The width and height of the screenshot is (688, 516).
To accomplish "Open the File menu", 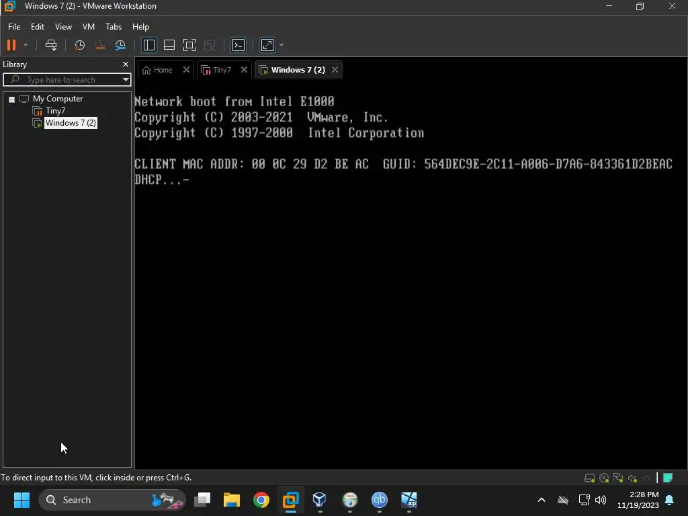I will (14, 27).
